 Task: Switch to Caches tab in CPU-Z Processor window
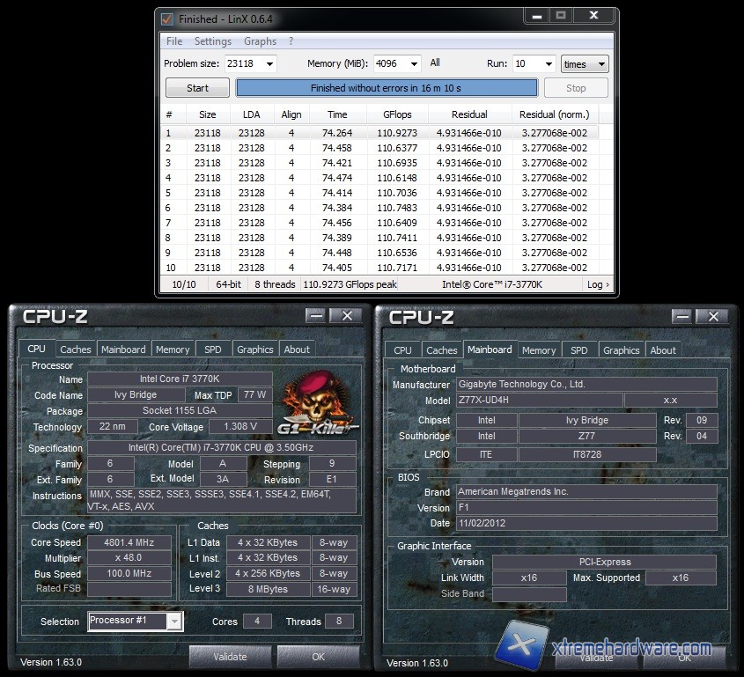click(x=76, y=350)
